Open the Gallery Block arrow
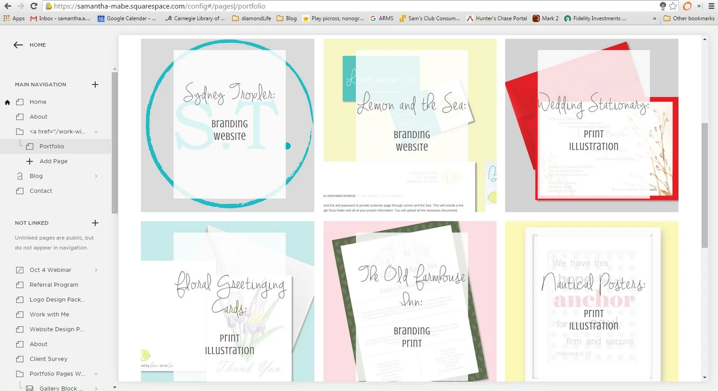The width and height of the screenshot is (718, 391). [x=96, y=388]
